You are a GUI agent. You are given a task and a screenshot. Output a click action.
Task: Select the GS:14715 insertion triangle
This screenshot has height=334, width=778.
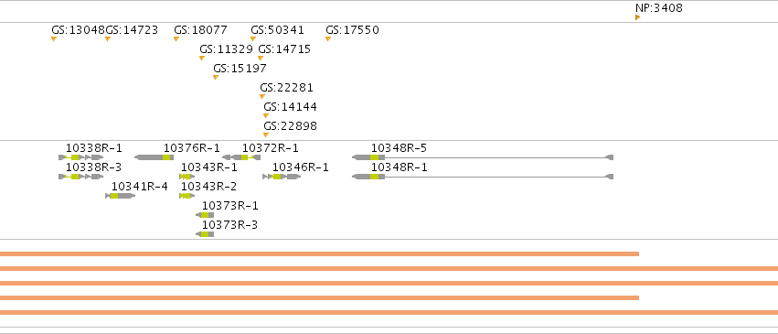pos(261,59)
